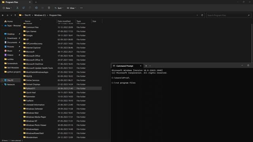Click the Pin icon beside Desktop

pyautogui.click(x=19, y=34)
